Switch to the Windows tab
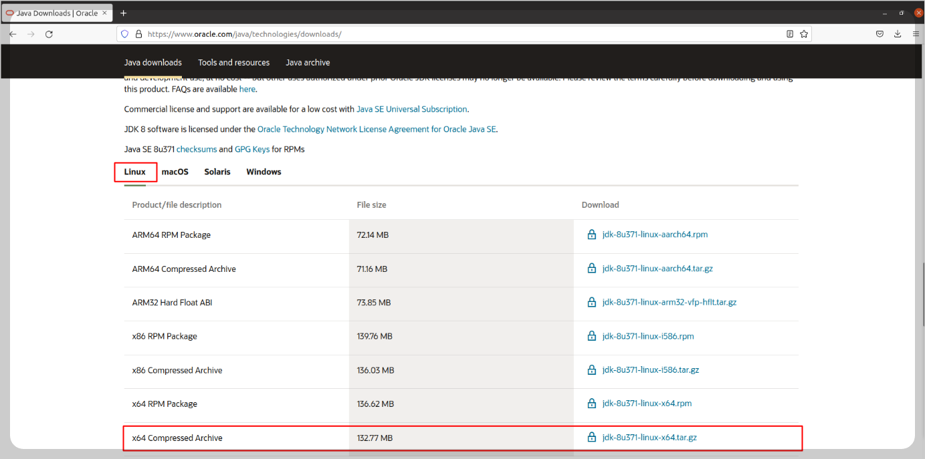 point(264,172)
